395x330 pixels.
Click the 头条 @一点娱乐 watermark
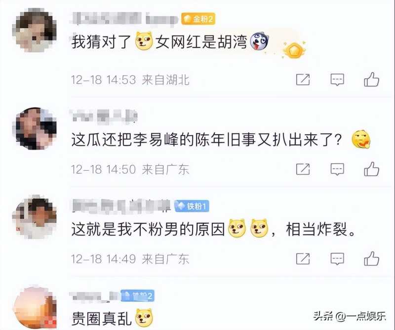350,316
